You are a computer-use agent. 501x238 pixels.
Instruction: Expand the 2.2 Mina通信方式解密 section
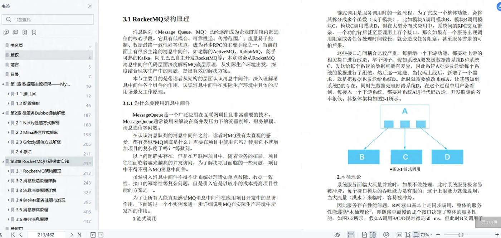click(x=9, y=132)
